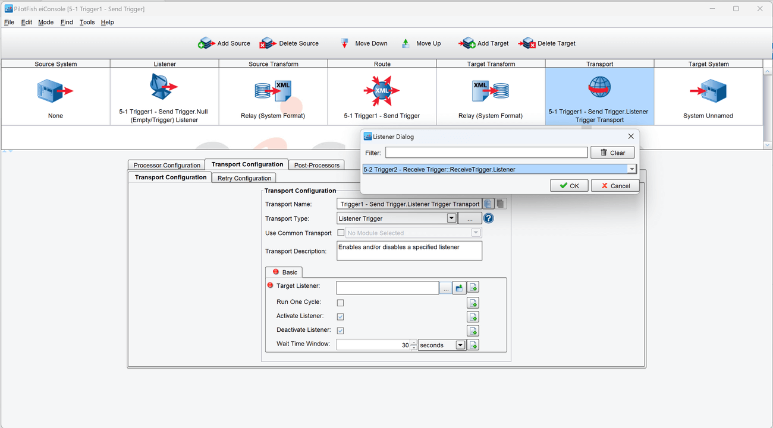Select the Source Transform Relay icon
The height and width of the screenshot is (428, 773).
pyautogui.click(x=273, y=91)
